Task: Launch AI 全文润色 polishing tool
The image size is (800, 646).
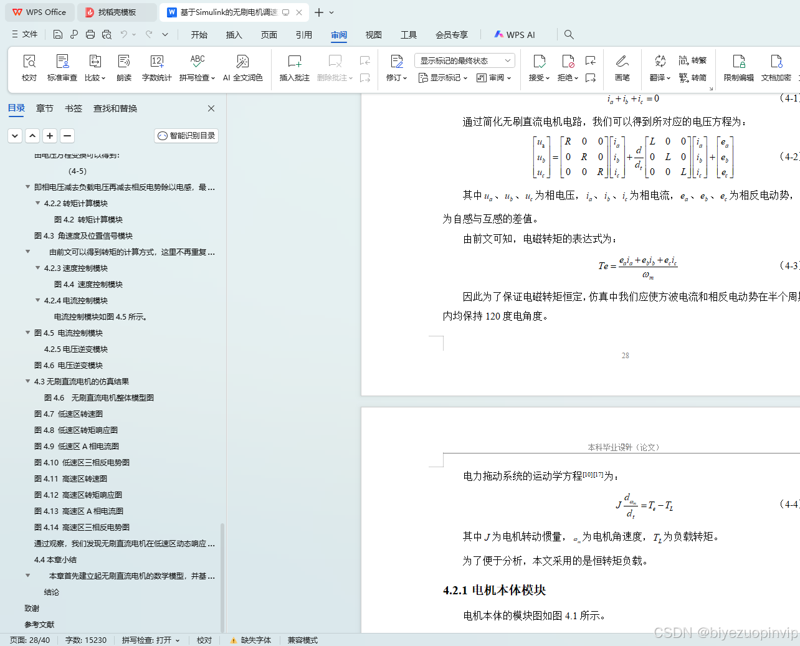Action: pos(242,67)
